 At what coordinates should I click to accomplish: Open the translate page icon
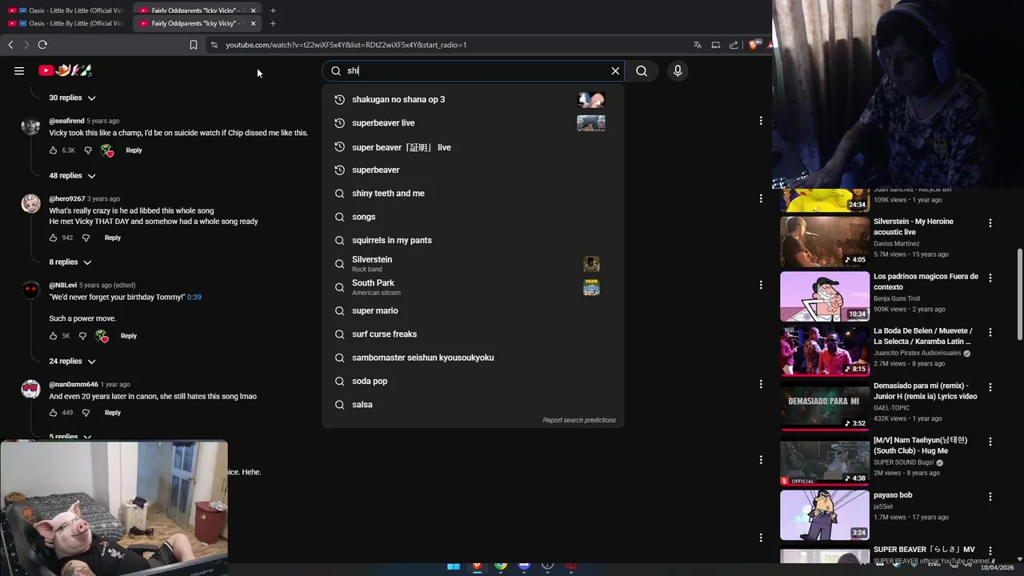click(x=698, y=45)
